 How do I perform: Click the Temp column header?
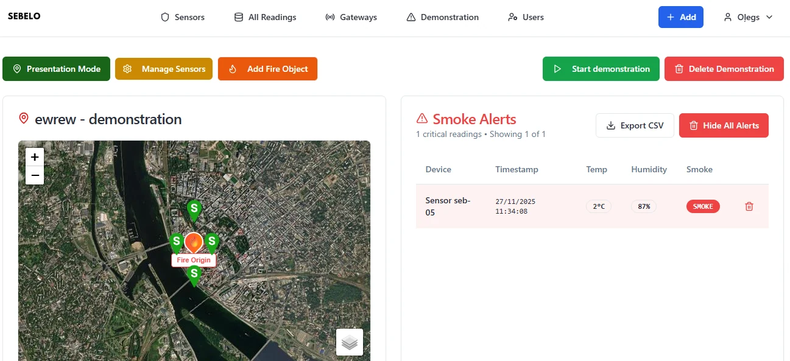[597, 169]
